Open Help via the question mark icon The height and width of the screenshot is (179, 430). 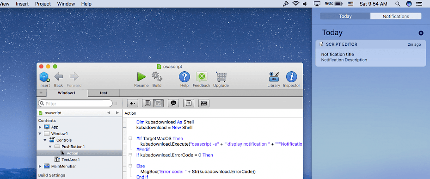[x=184, y=77]
